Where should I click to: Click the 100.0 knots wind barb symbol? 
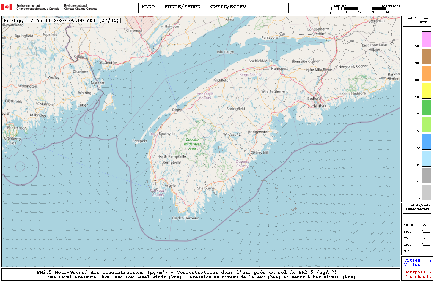pos(426,225)
